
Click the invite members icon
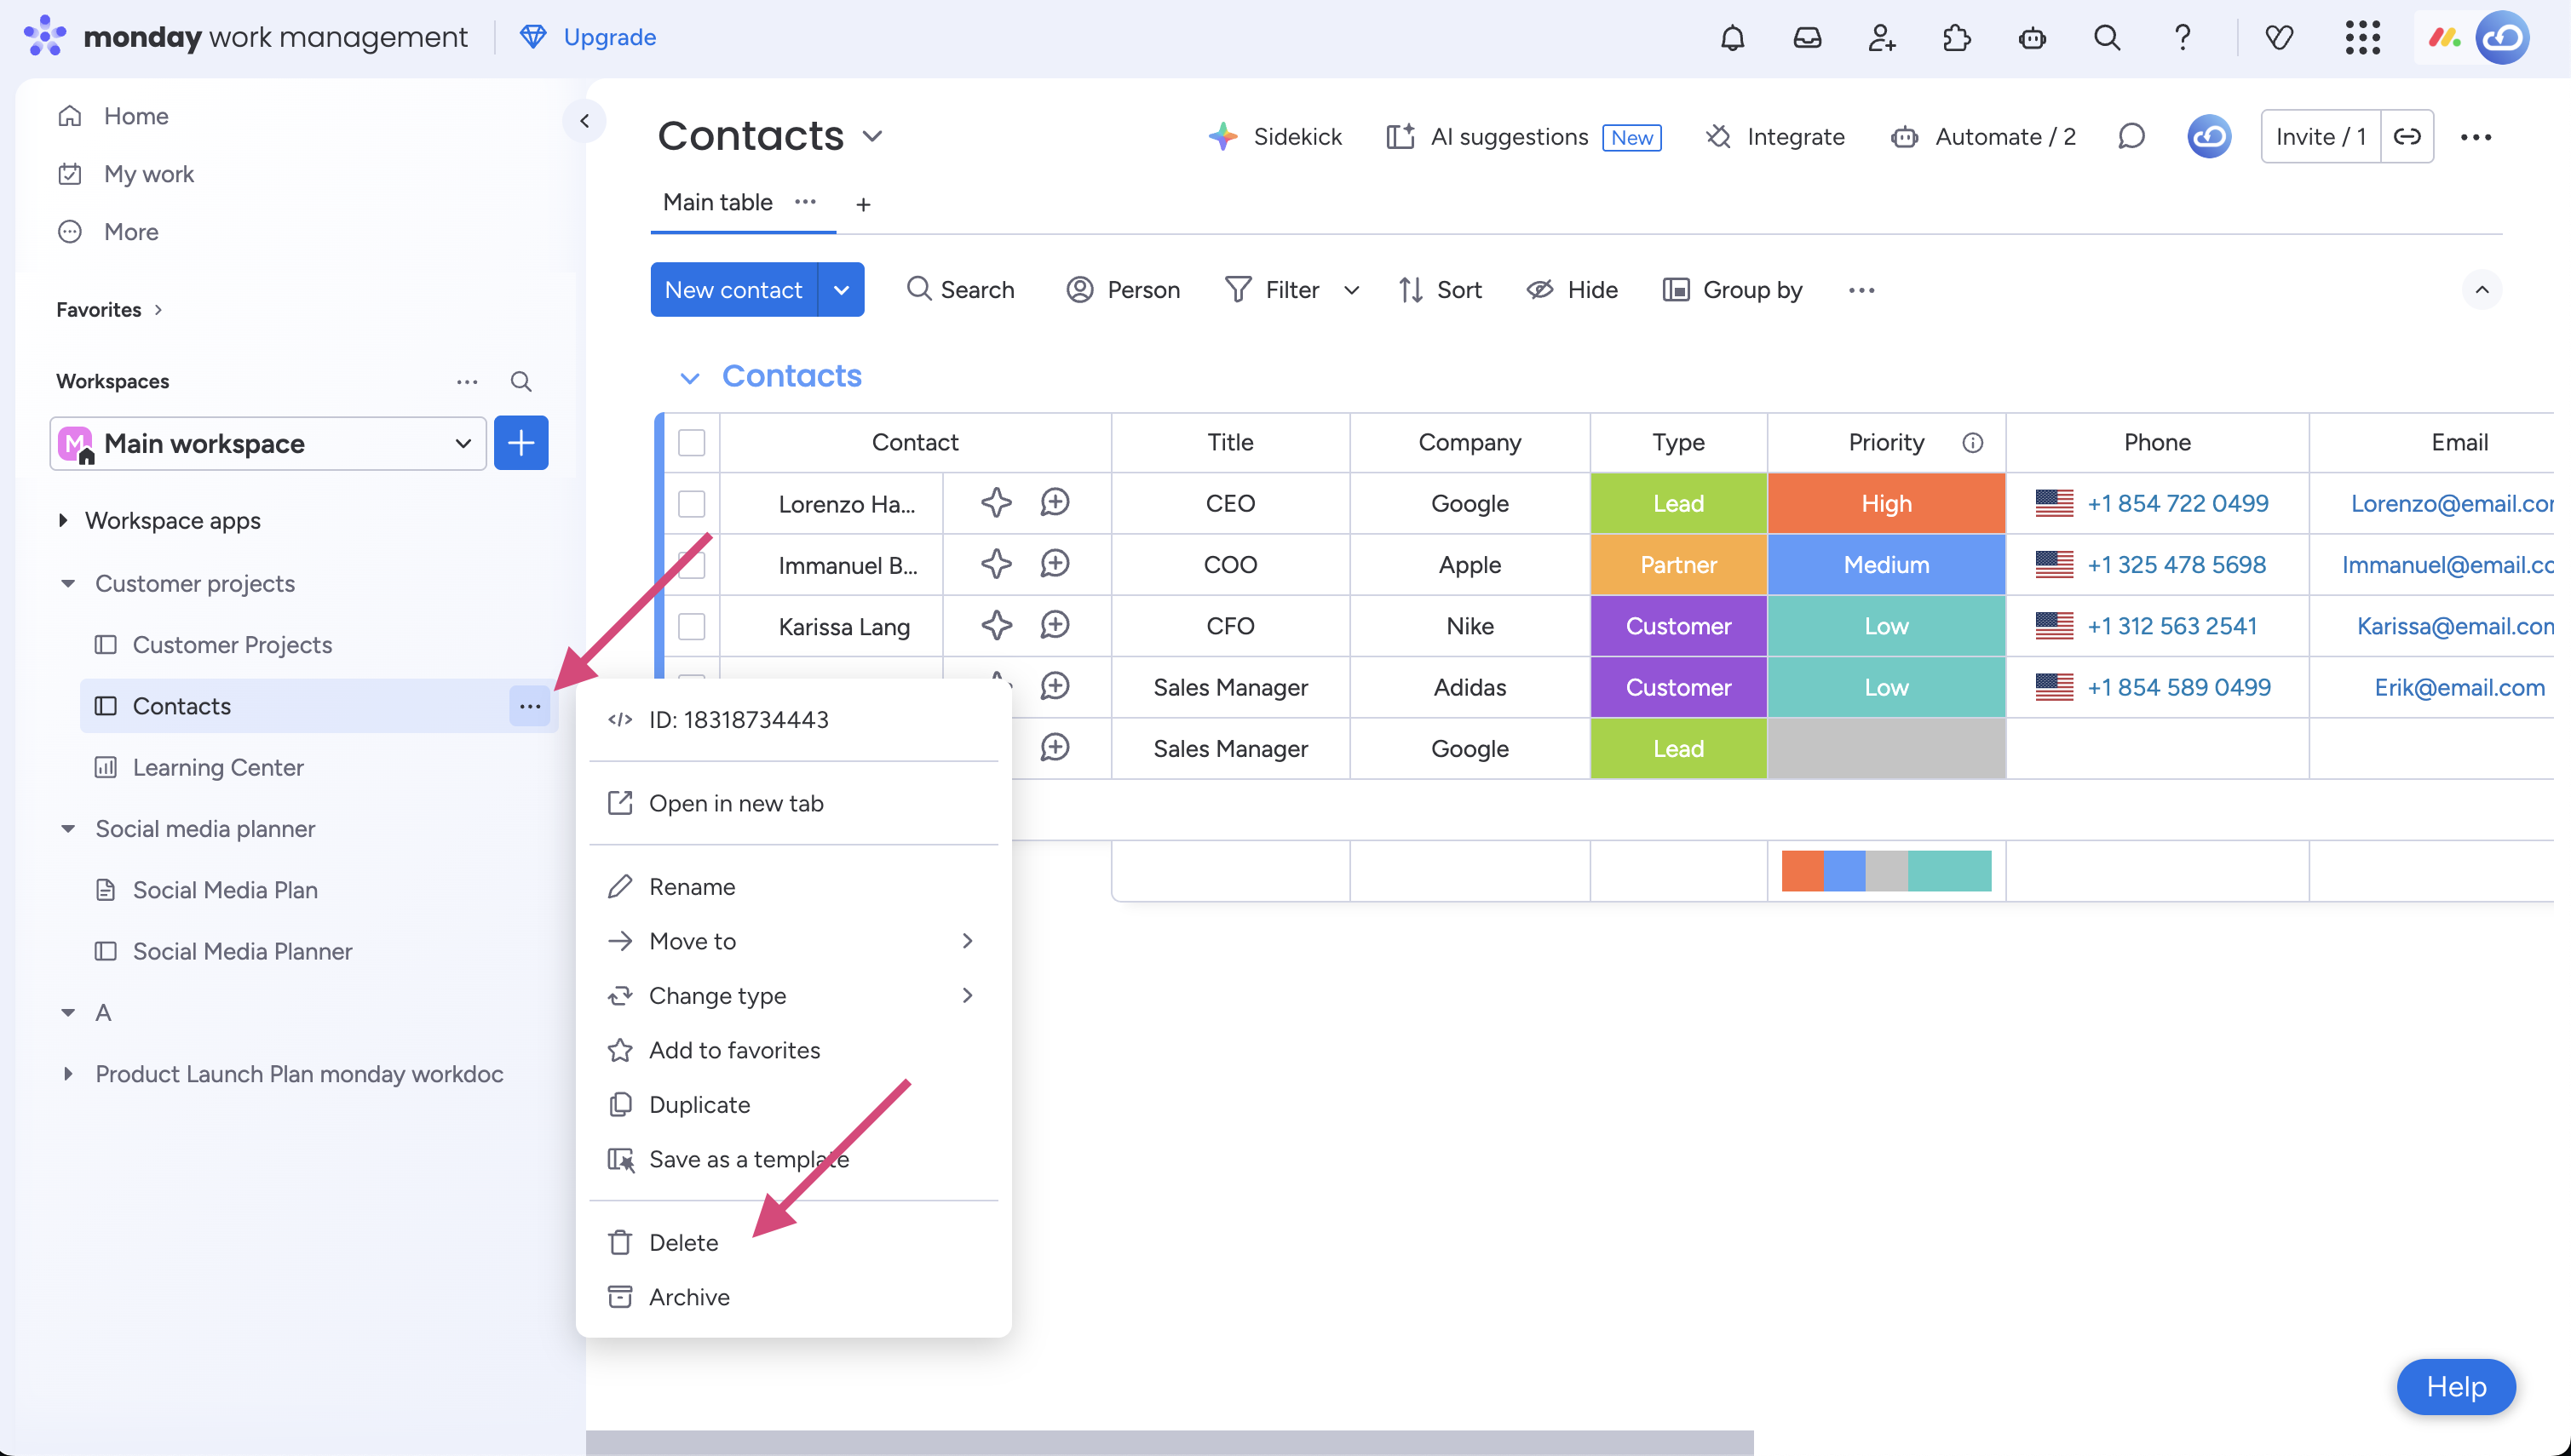click(1882, 38)
